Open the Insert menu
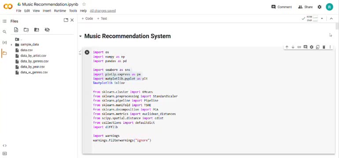The height and width of the screenshot is (158, 339). (47, 11)
